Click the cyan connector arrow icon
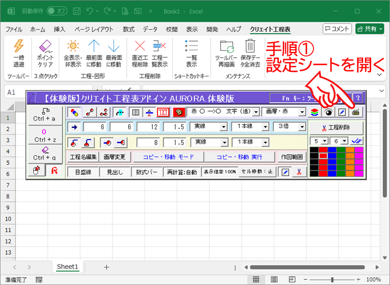Screen dimensions: 390x285 pyautogui.click(x=120, y=112)
